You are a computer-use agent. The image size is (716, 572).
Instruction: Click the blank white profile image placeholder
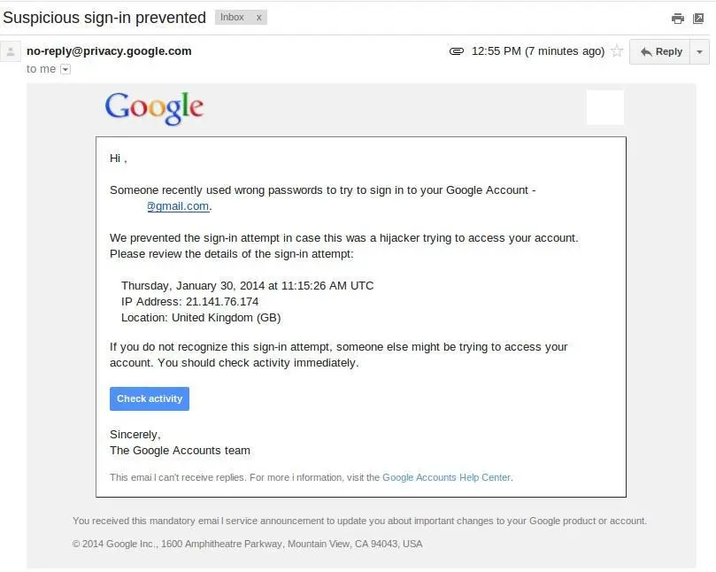tap(605, 107)
